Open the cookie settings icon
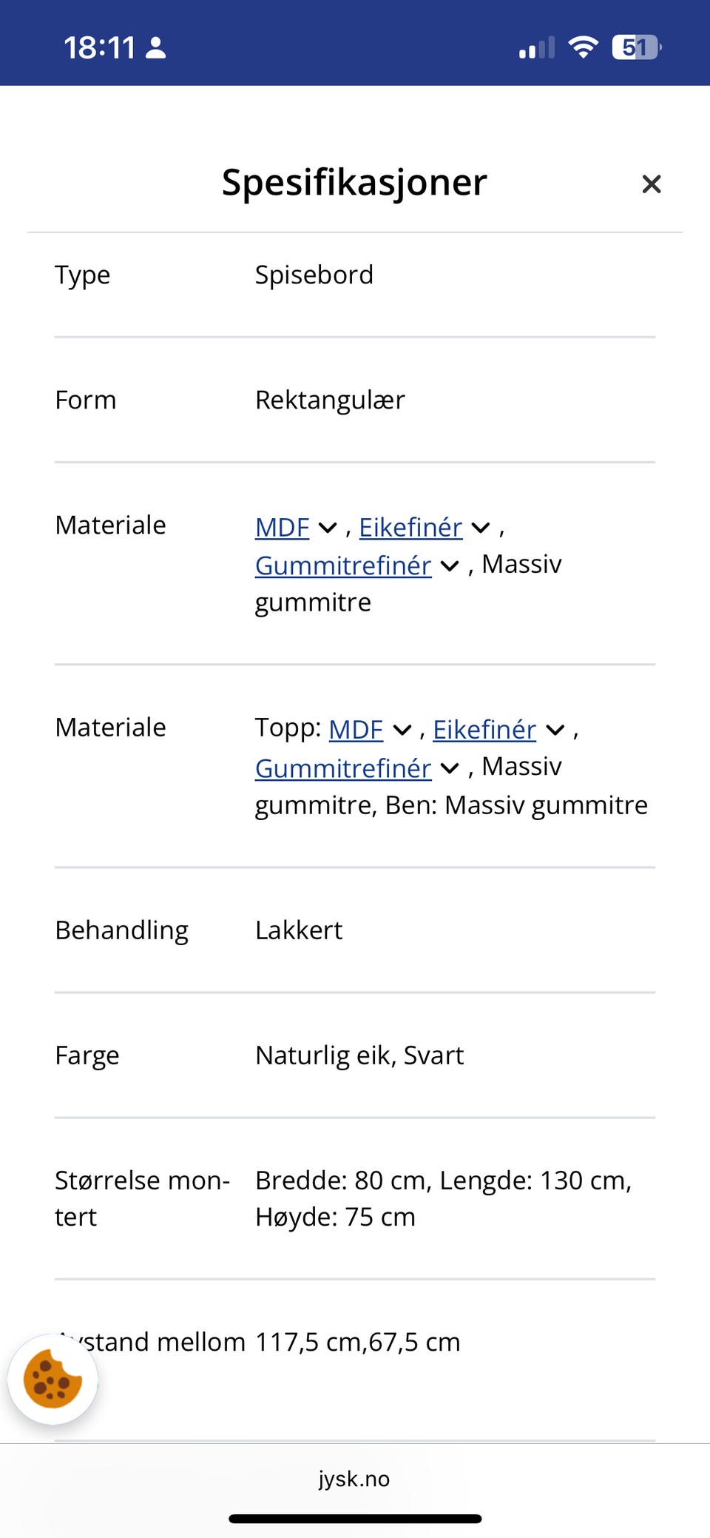This screenshot has width=710, height=1538. pyautogui.click(x=53, y=1379)
